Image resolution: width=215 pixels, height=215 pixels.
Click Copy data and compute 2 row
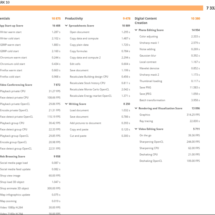coord(100,58)
